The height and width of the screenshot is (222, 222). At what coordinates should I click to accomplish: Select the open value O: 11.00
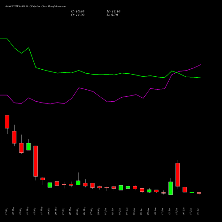(x=78, y=15)
